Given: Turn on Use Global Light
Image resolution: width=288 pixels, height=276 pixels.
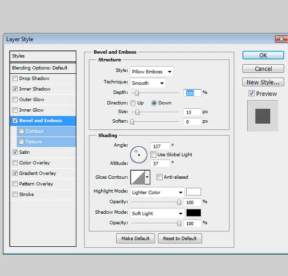Looking at the screenshot, I should (154, 155).
